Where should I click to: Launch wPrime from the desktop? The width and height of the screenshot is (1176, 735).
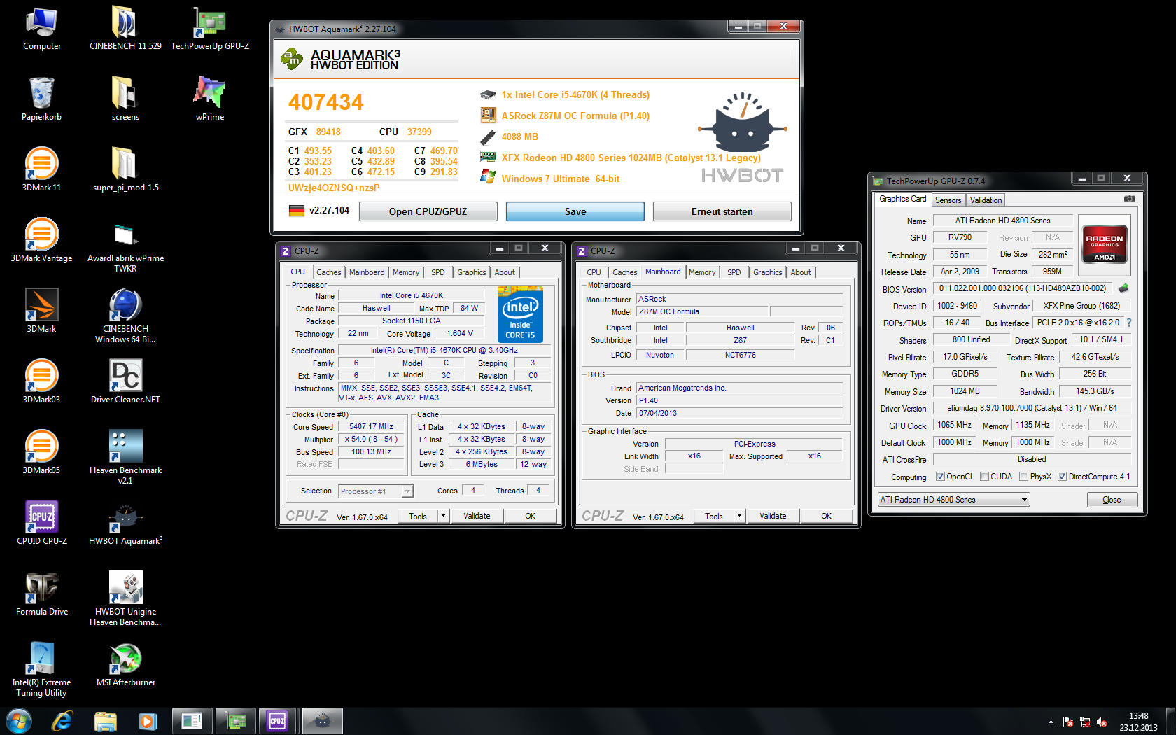click(210, 99)
